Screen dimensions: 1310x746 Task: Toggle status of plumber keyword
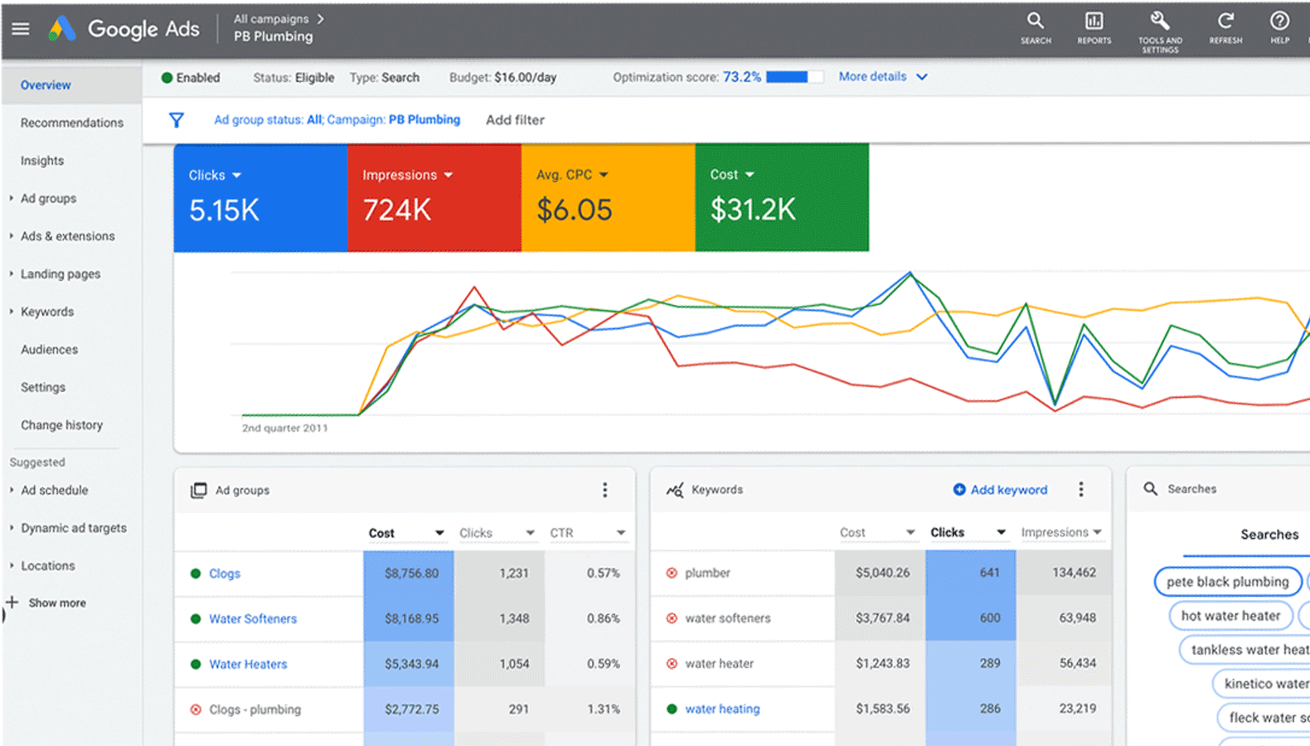click(x=672, y=573)
